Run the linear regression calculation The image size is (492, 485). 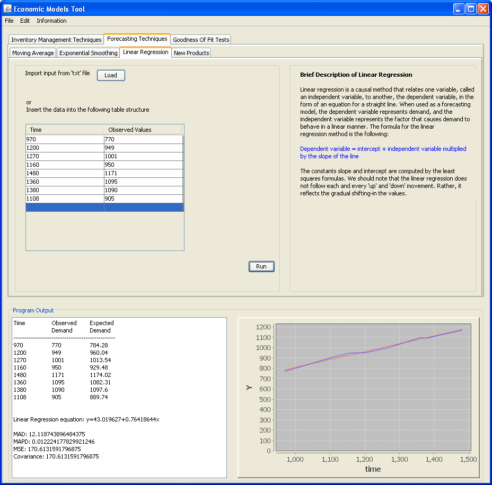point(261,267)
